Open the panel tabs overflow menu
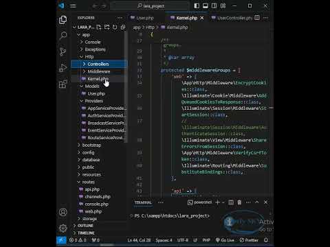The height and width of the screenshot is (247, 330). pyautogui.click(x=161, y=202)
